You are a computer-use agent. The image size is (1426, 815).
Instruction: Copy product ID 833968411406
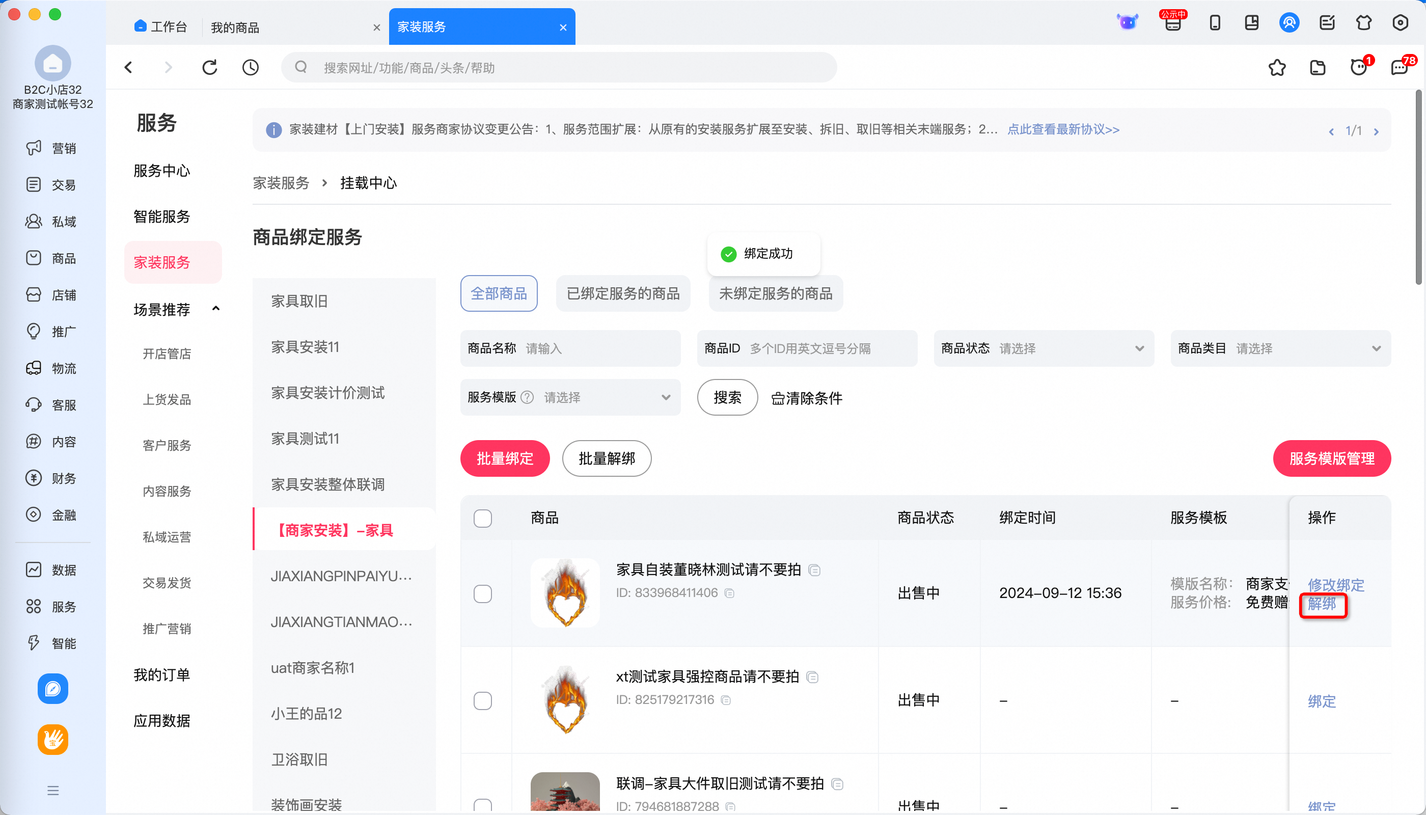point(729,593)
